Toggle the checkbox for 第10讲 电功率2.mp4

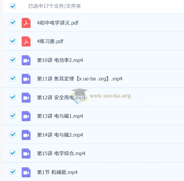pyautogui.click(x=13, y=60)
